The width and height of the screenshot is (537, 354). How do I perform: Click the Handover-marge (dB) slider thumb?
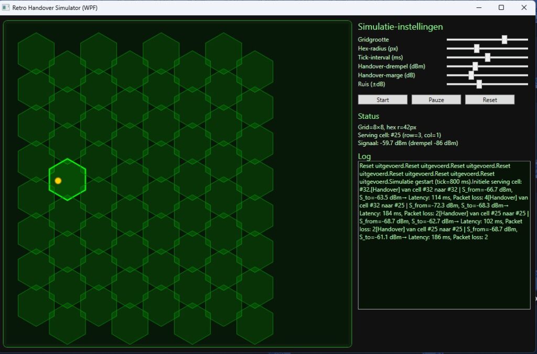click(471, 75)
